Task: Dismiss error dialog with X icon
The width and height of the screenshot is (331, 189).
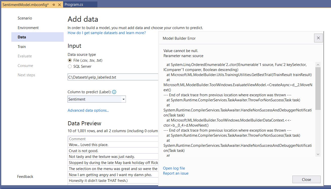Action: pyautogui.click(x=318, y=38)
